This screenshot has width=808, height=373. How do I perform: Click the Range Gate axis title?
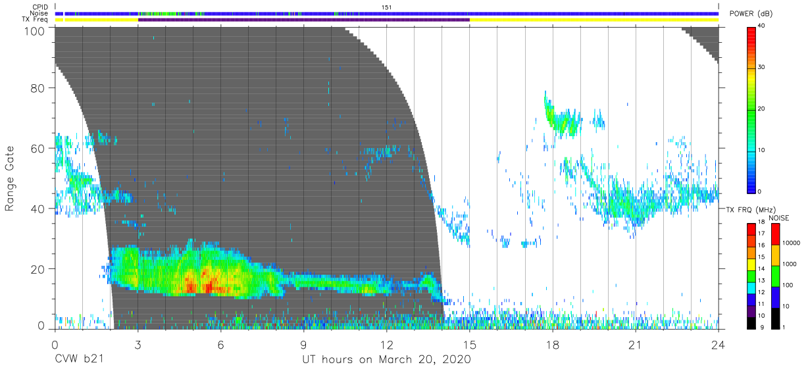point(10,178)
